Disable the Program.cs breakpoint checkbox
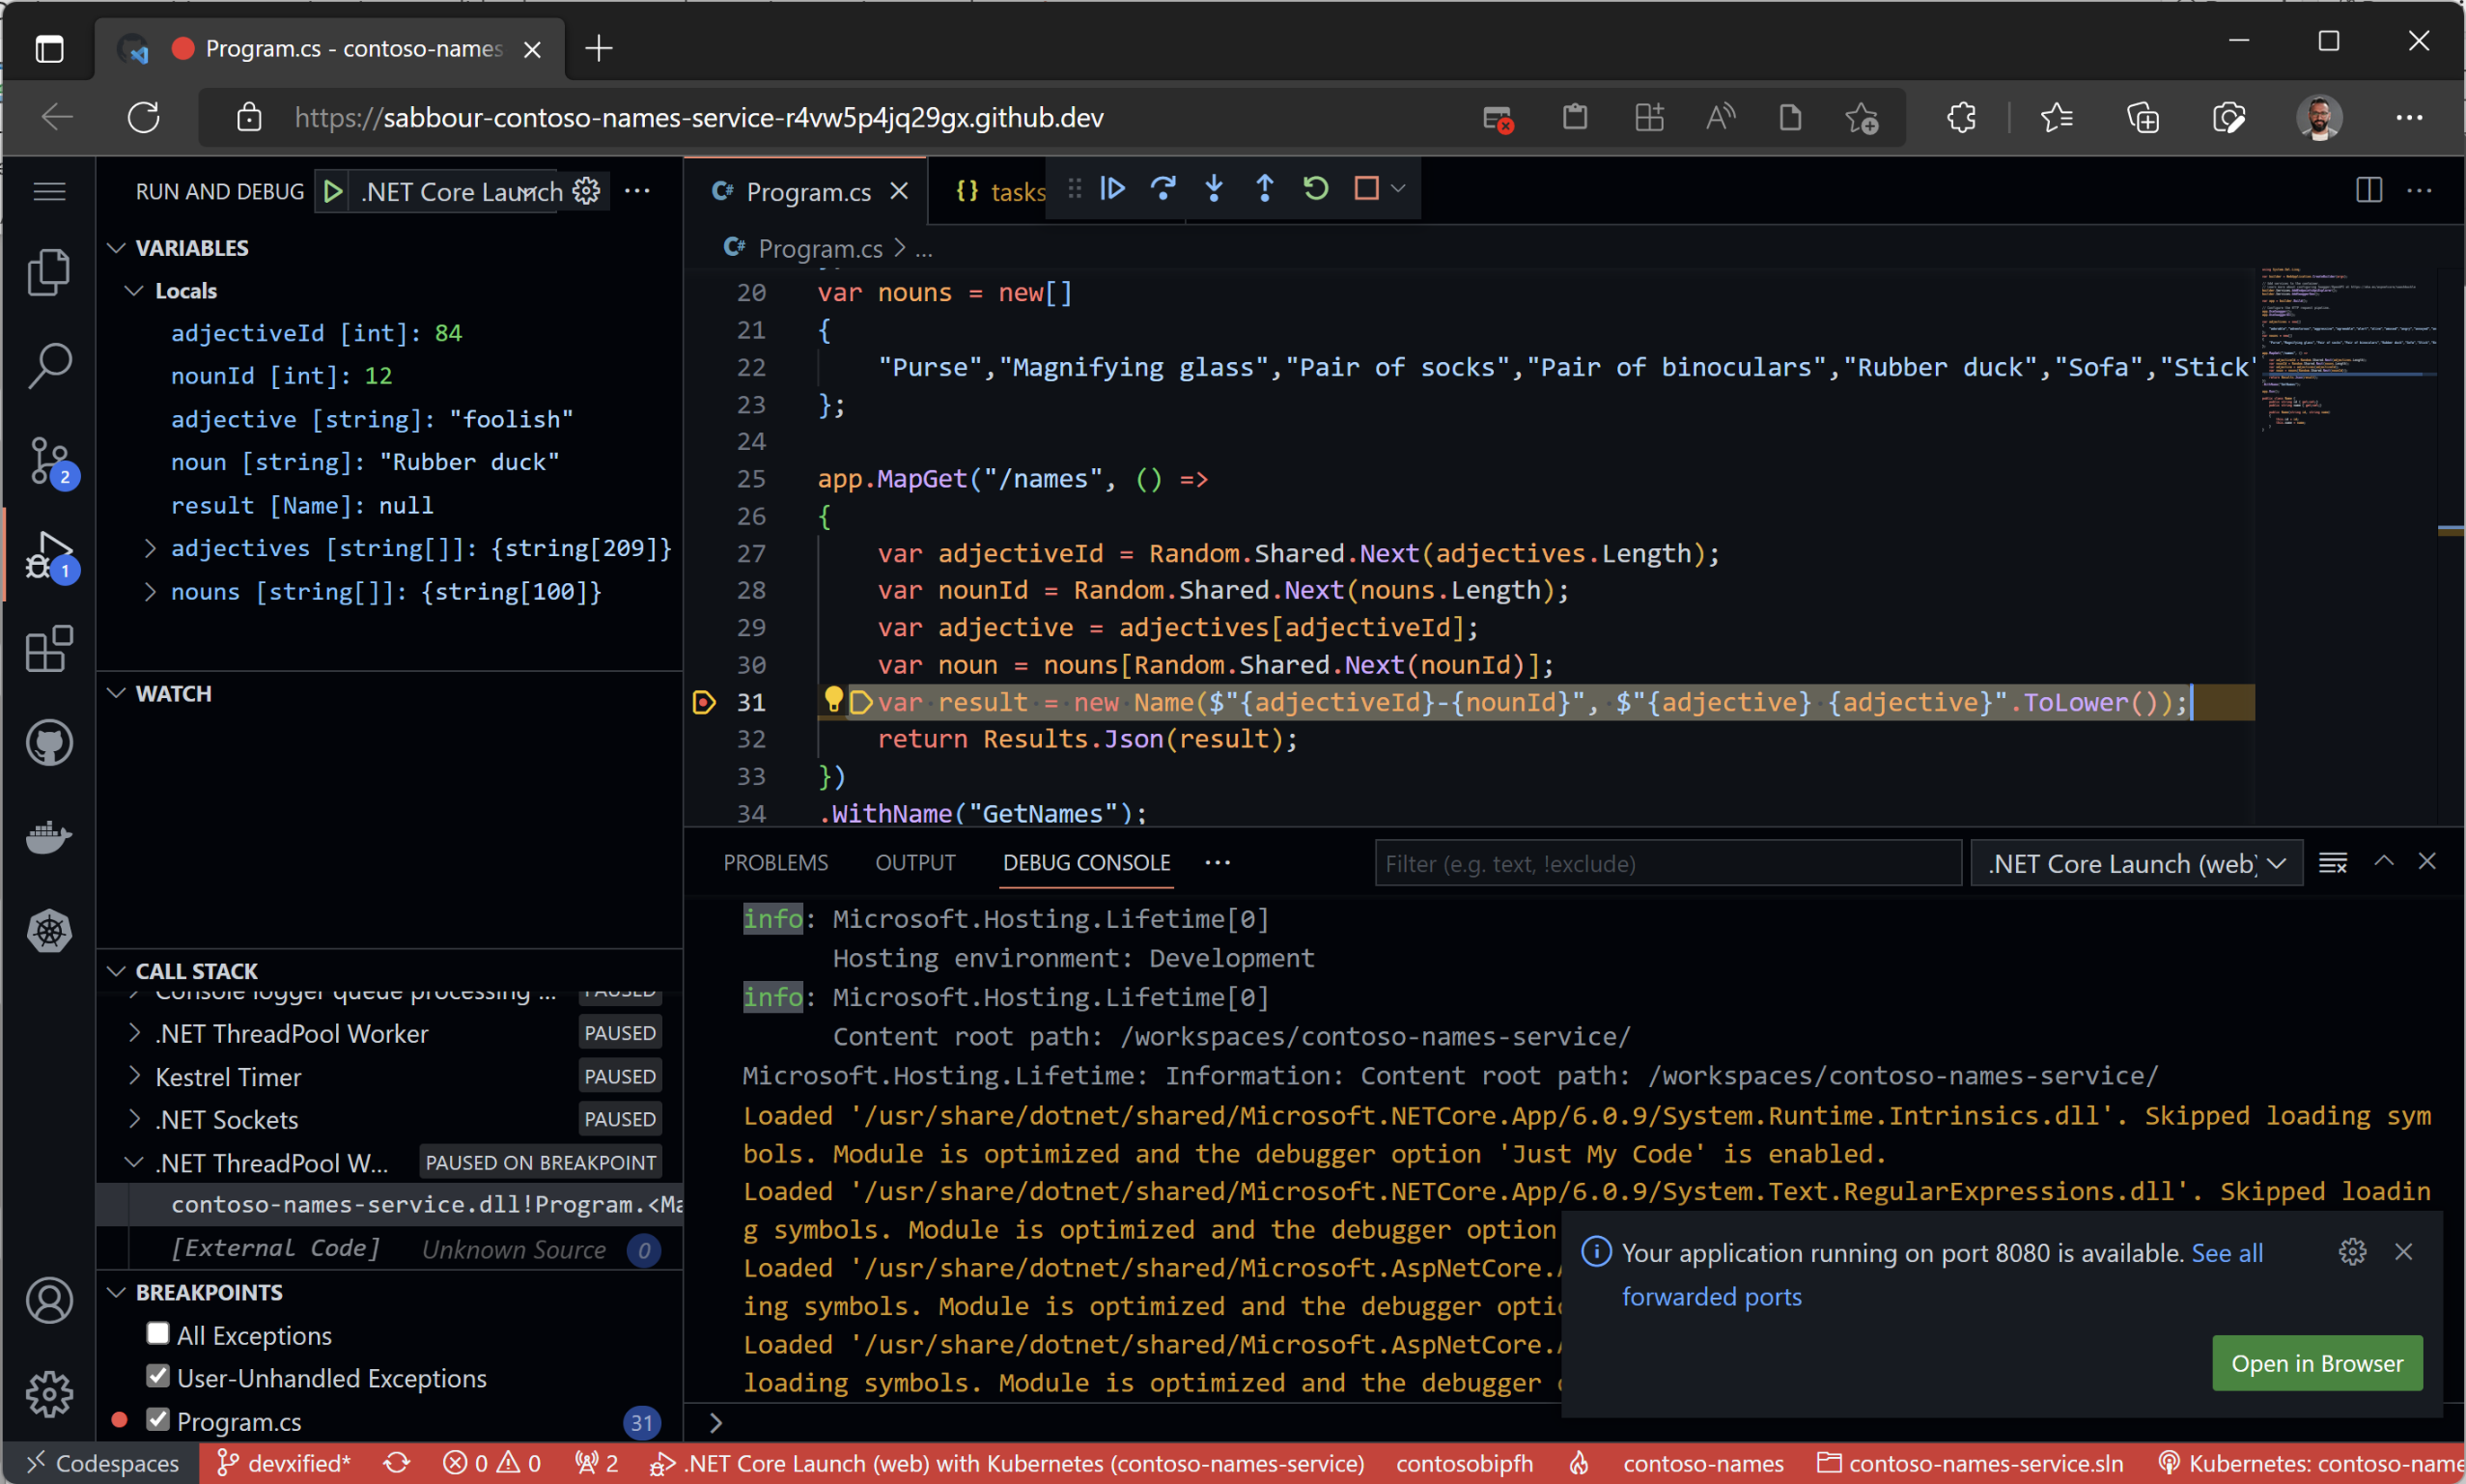 (x=158, y=1420)
